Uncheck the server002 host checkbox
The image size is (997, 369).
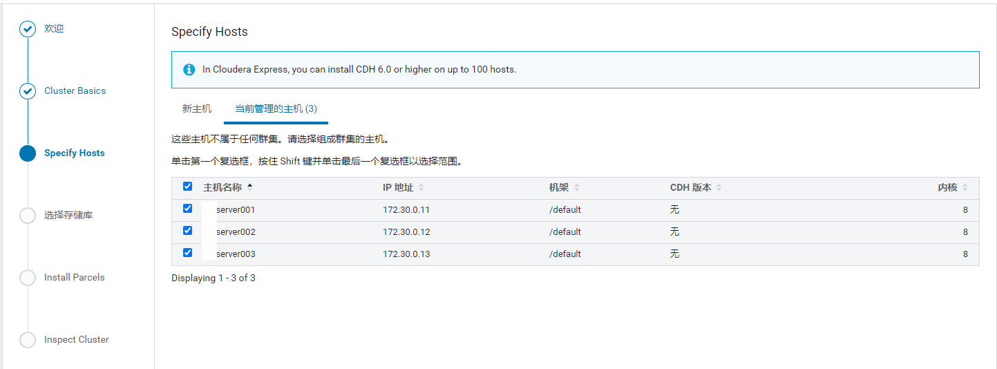click(x=187, y=231)
